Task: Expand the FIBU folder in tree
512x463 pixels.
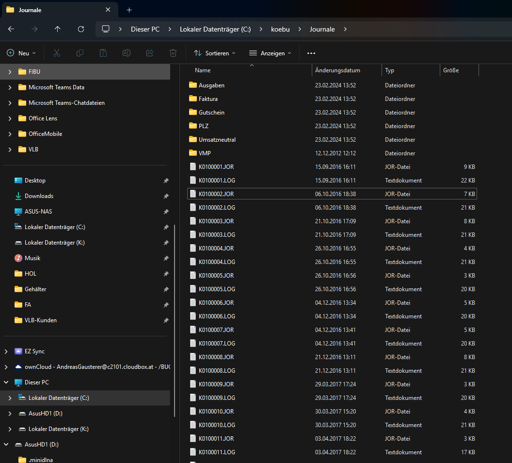Action: (10, 72)
